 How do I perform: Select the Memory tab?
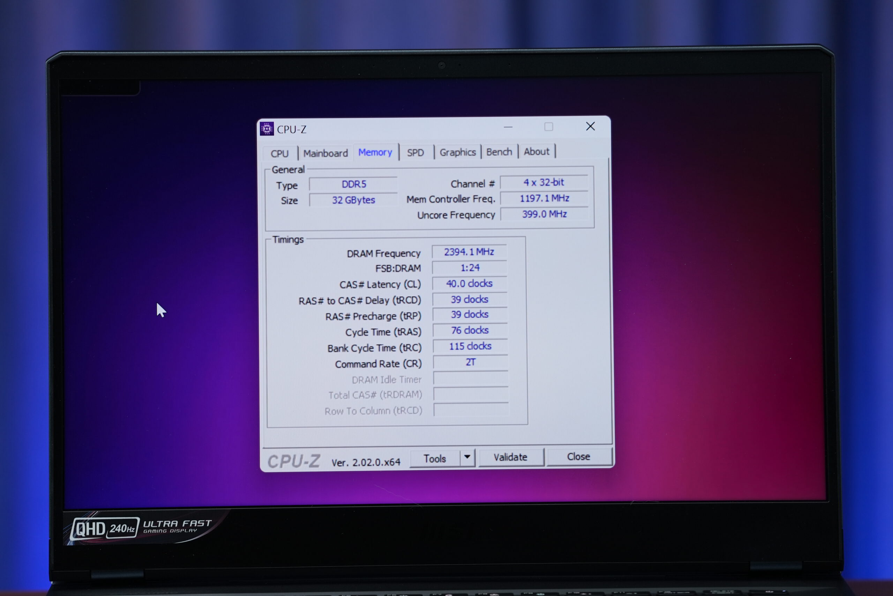[375, 152]
